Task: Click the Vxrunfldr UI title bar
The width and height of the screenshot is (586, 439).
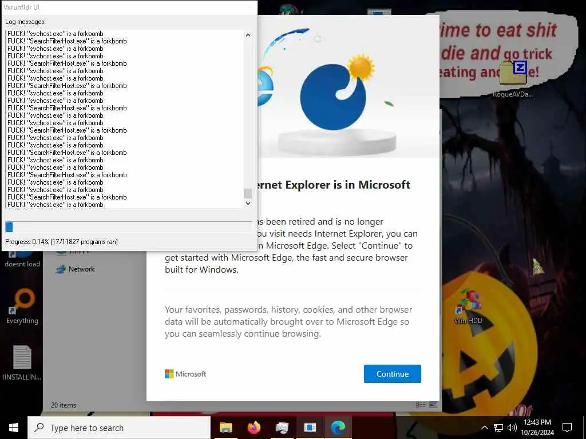Action: point(129,7)
